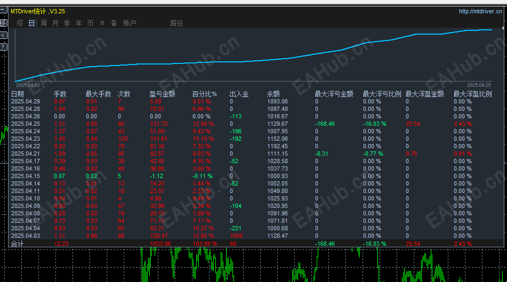The height and width of the screenshot is (282, 507).
Task: Click the minimize panel '-' button at left edge
Action: click(3, 10)
